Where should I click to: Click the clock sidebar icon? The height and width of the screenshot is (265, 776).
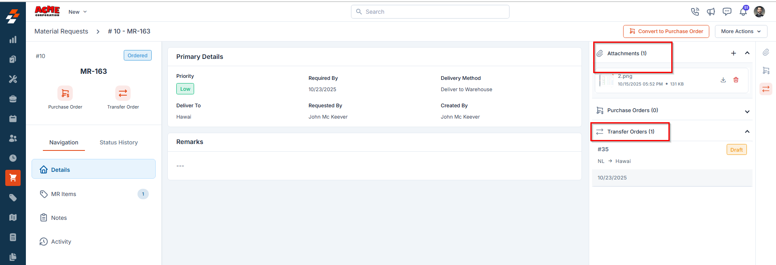pyautogui.click(x=13, y=158)
